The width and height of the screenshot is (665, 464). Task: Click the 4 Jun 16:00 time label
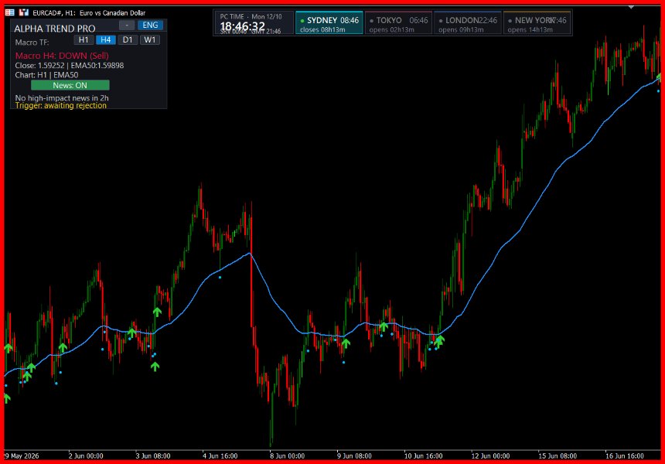pos(220,456)
